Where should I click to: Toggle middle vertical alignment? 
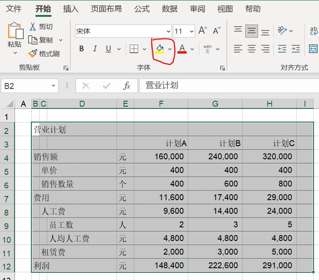click(x=252, y=31)
